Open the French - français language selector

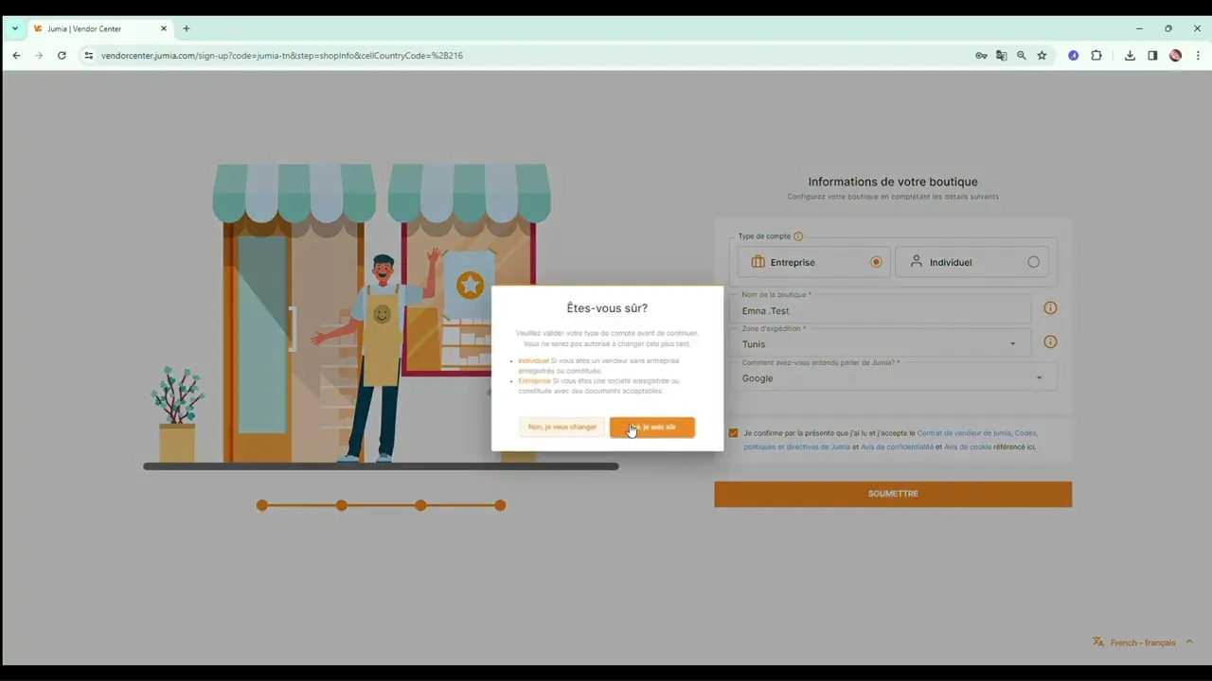tap(1143, 642)
